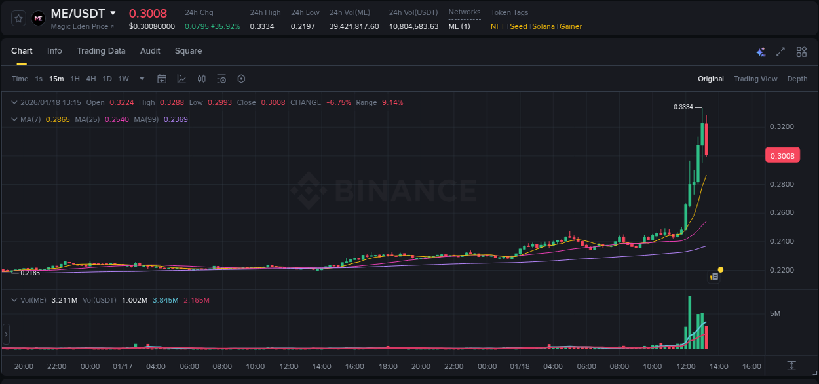Open the AI analysis assistant
Viewport: 819px width, 384px height.
click(x=760, y=52)
